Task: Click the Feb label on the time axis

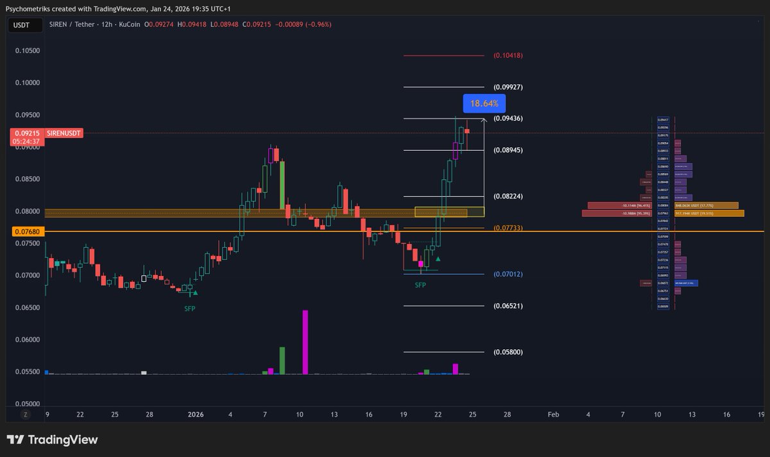Action: (553, 415)
